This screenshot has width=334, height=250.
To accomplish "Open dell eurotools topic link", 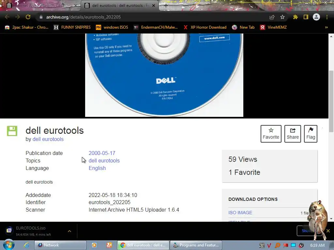I will pos(104,160).
